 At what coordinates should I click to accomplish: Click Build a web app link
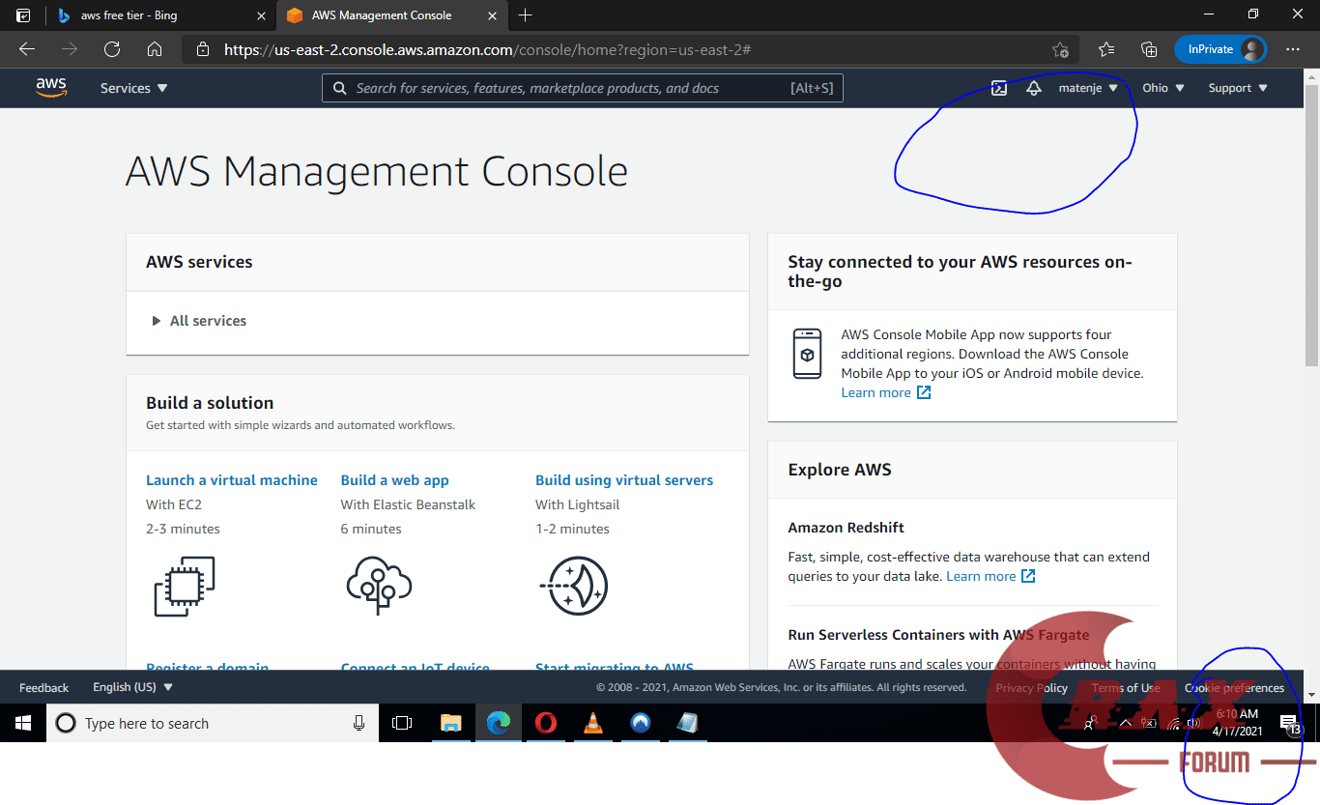tap(394, 480)
